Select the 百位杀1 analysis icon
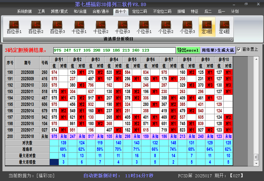Image resolution: width=264 pixels, height=181 pixels. point(14,27)
